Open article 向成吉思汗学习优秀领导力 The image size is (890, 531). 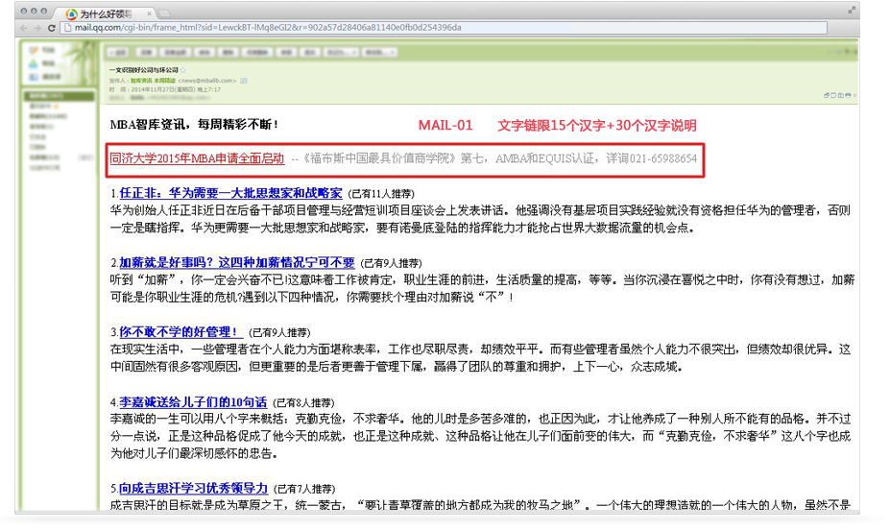click(194, 488)
